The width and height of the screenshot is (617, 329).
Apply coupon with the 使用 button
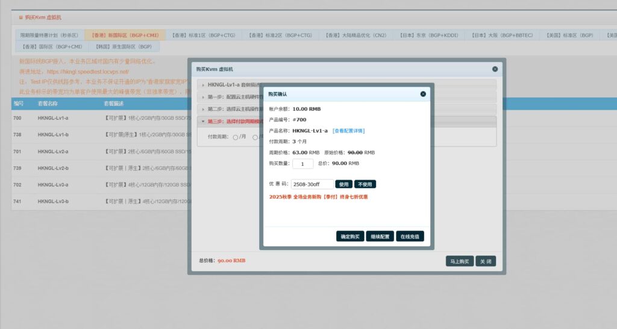343,184
